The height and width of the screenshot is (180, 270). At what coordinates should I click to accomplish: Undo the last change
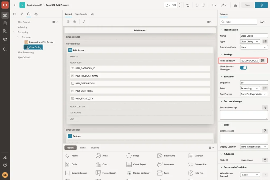(x=197, y=5)
